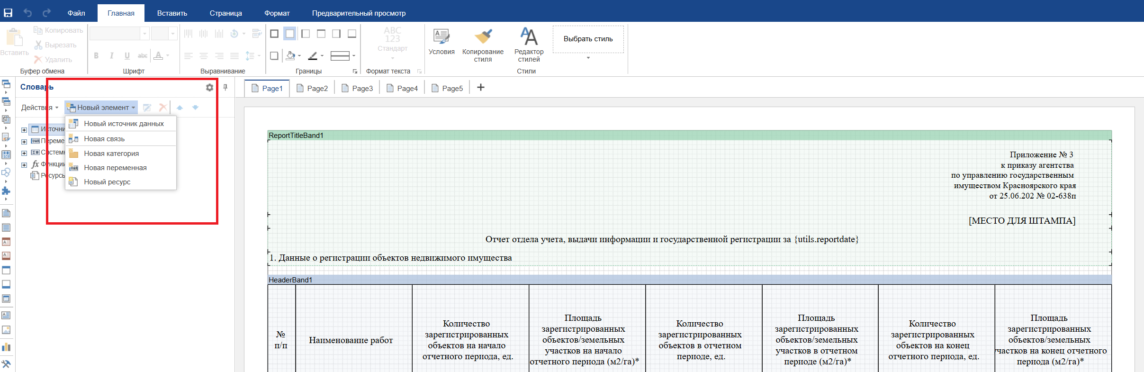The width and height of the screenshot is (1144, 372).
Task: Open Действия dropdown in dictionary panel
Action: 40,108
